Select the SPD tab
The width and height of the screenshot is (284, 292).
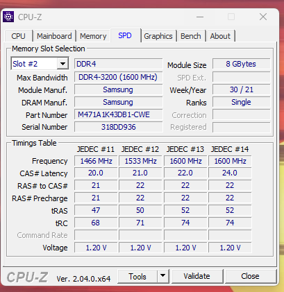(125, 35)
